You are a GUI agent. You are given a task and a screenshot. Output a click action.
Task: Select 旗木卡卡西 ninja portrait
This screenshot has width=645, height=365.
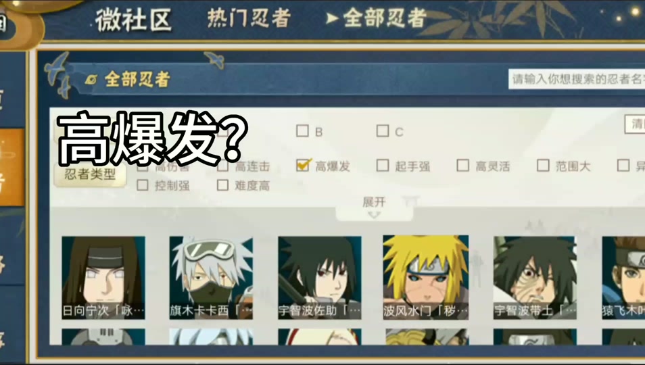(x=211, y=278)
